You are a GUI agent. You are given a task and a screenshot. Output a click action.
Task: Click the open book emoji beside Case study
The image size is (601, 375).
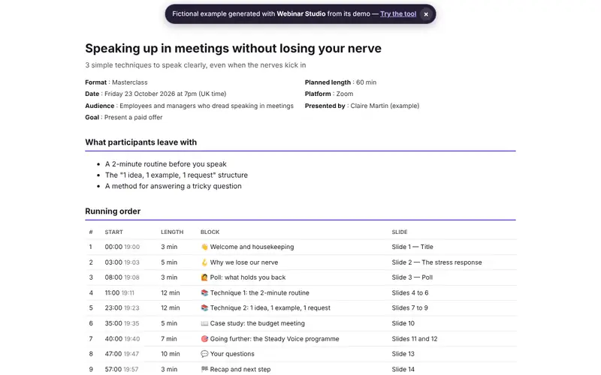204,323
